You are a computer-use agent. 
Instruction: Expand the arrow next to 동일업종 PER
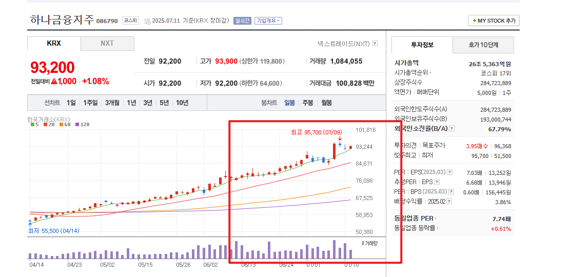(436, 219)
